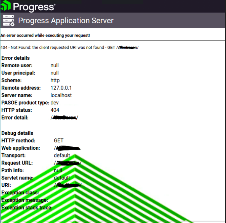Click the 'Web application:' label
Screen dimensions: 226x223
point(21,148)
